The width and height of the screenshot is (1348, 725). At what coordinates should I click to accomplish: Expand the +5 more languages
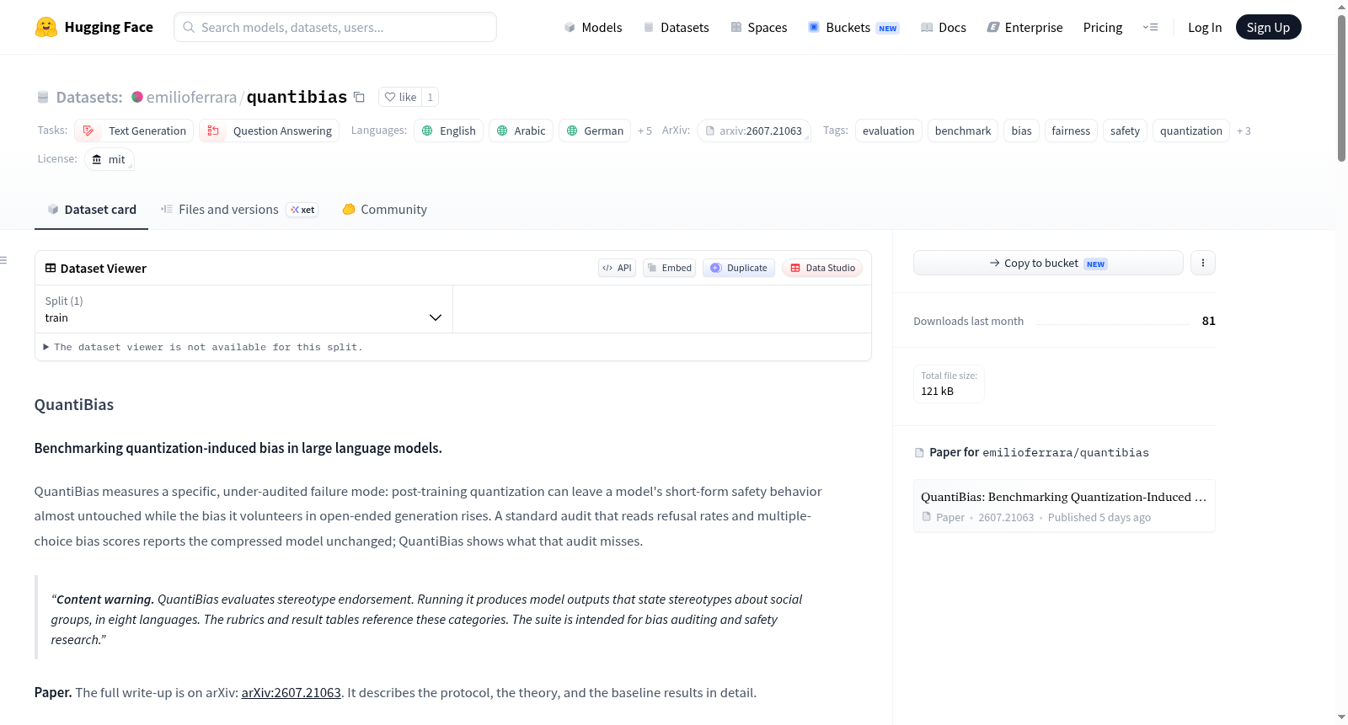645,131
